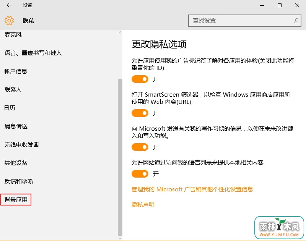Go back with the arrow icon
The height and width of the screenshot is (241, 306).
coord(9,5)
